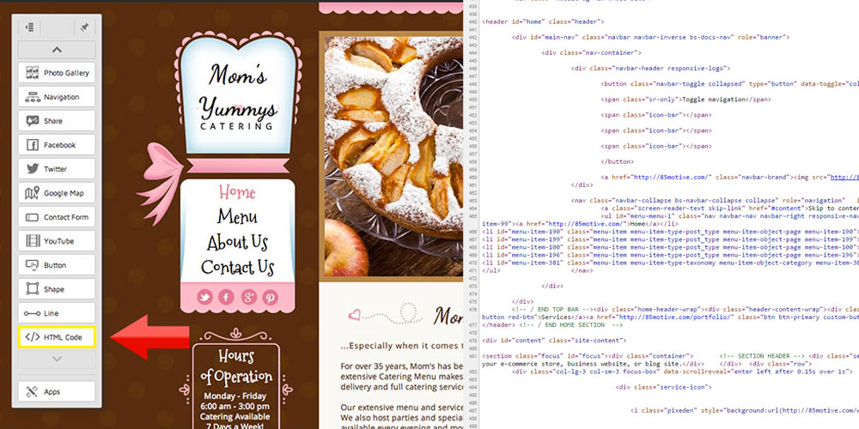
Task: Add the Facebook widget
Action: [57, 145]
